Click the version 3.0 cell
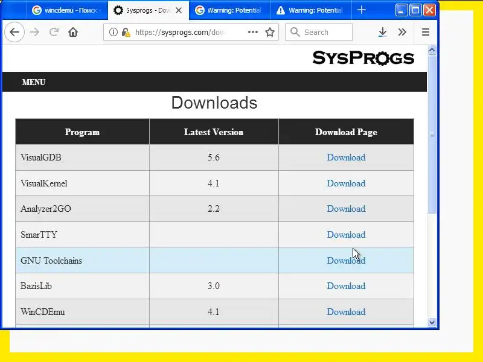 click(x=214, y=286)
